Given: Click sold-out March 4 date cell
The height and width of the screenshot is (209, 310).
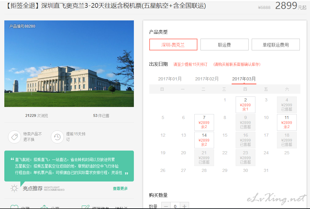Looking at the screenshot, I should point(287,105).
